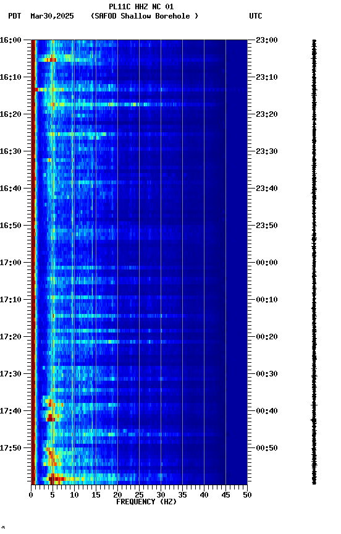Click the '35' frequency axis label
Viewport: 341px width, 534px height.
(182, 495)
